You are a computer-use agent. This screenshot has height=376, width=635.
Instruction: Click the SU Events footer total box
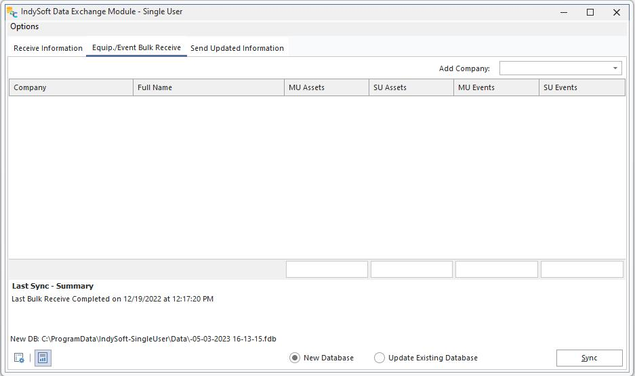tap(582, 269)
